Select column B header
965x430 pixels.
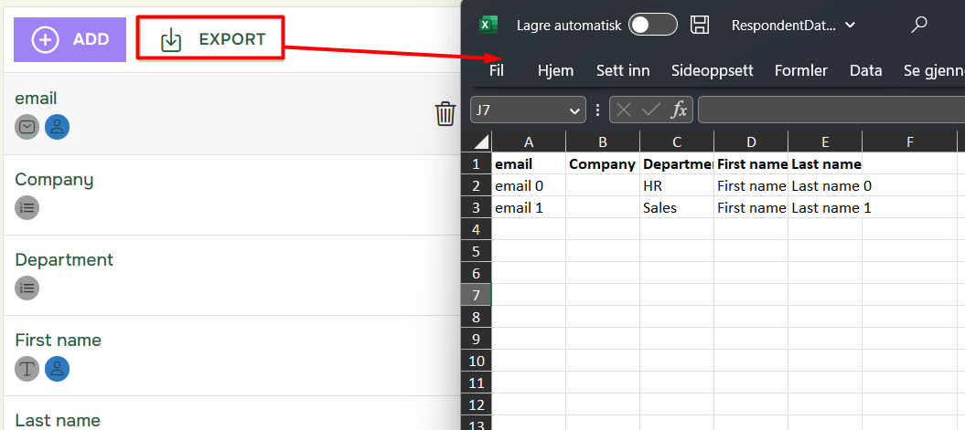pyautogui.click(x=603, y=142)
